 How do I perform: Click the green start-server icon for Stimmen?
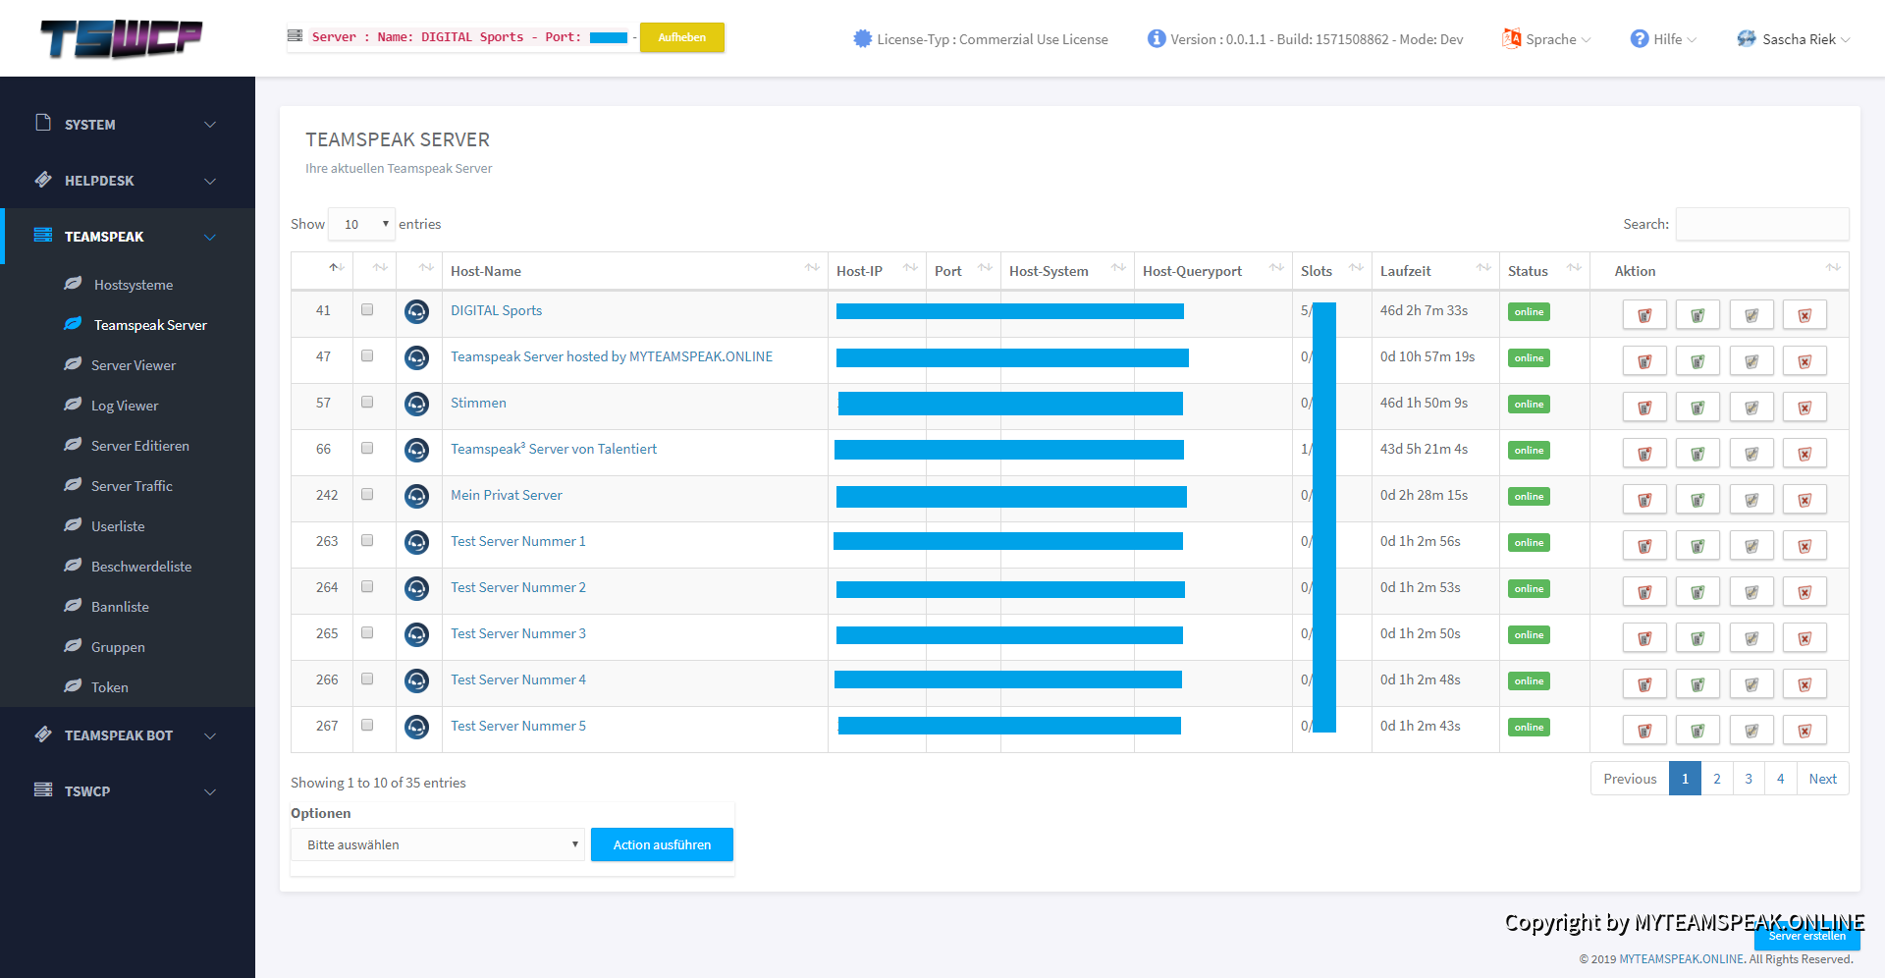click(1697, 407)
